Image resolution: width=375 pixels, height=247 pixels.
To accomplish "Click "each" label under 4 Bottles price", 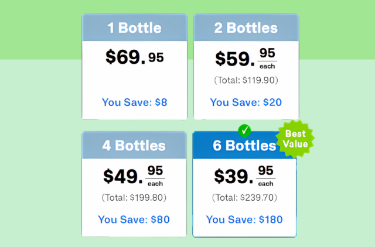I will [x=155, y=184].
